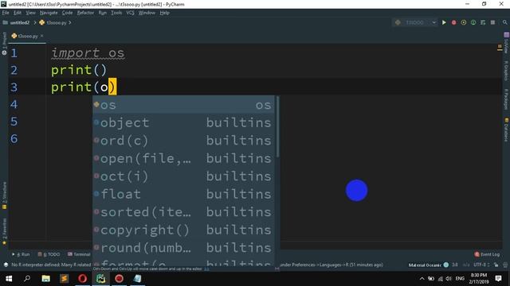Close the t3sooo.py editor tab
This screenshot has width=510, height=286.
click(42, 36)
